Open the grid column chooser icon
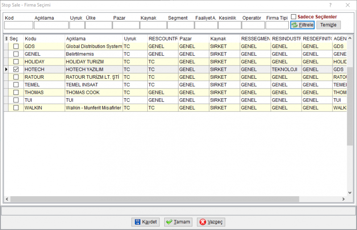 (x=6, y=39)
